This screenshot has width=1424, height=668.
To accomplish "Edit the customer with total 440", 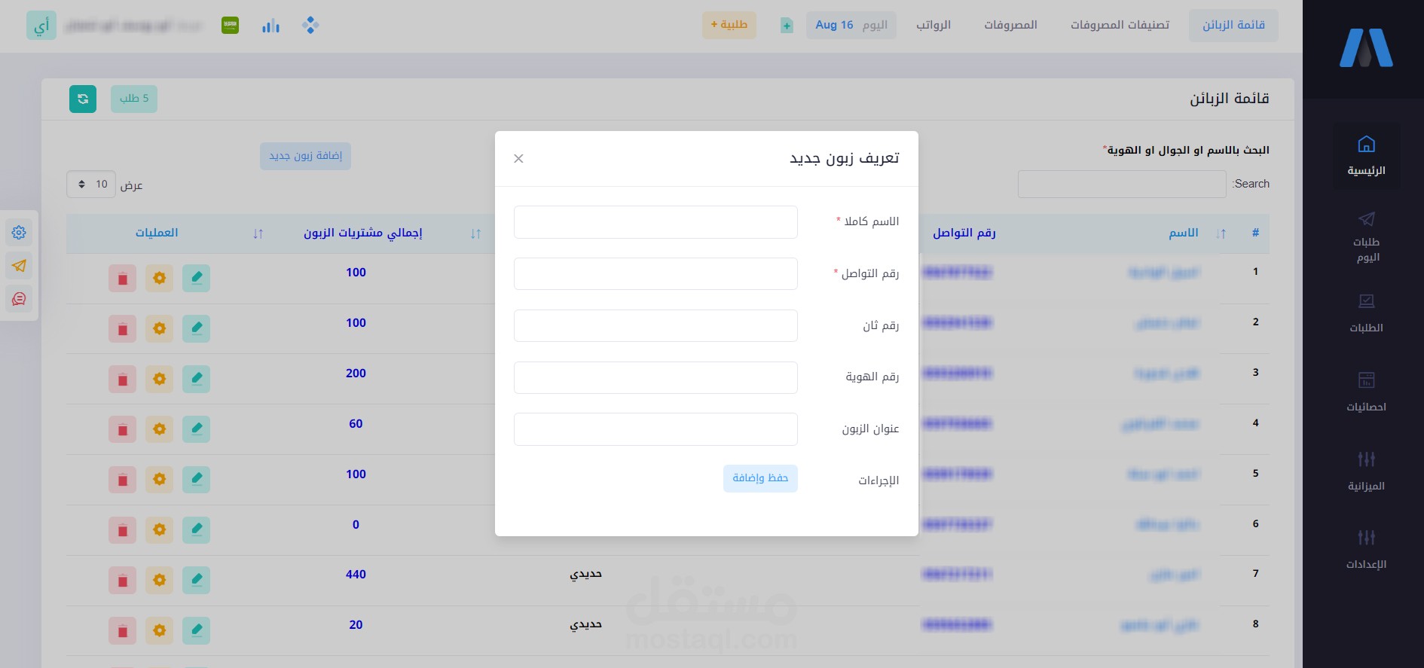I will tap(196, 581).
